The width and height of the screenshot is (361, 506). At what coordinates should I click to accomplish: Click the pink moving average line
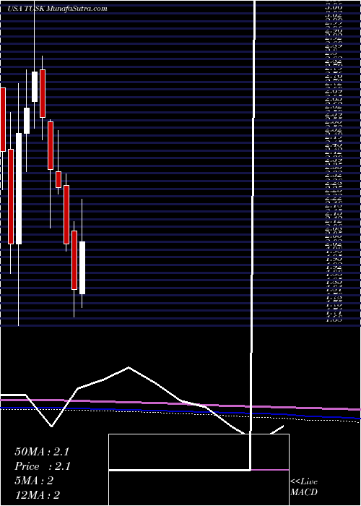[180, 403]
